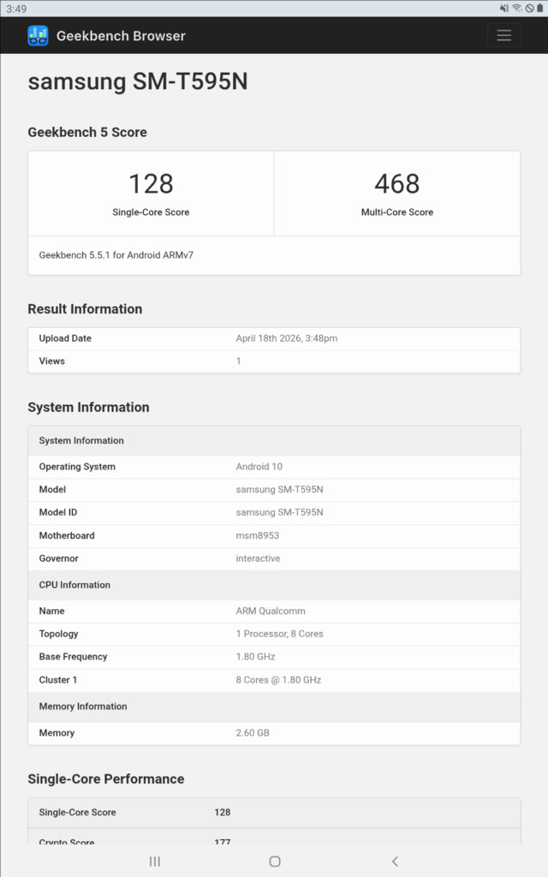
Task: Select '1 Processor, 8 Cores' value
Action: pos(280,635)
